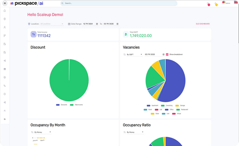Open the floor plan flag sidebar icon
The height and width of the screenshot is (146, 239).
(5, 36)
